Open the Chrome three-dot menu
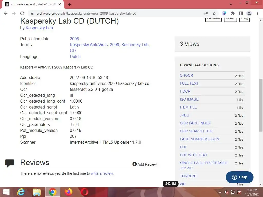 257,13
